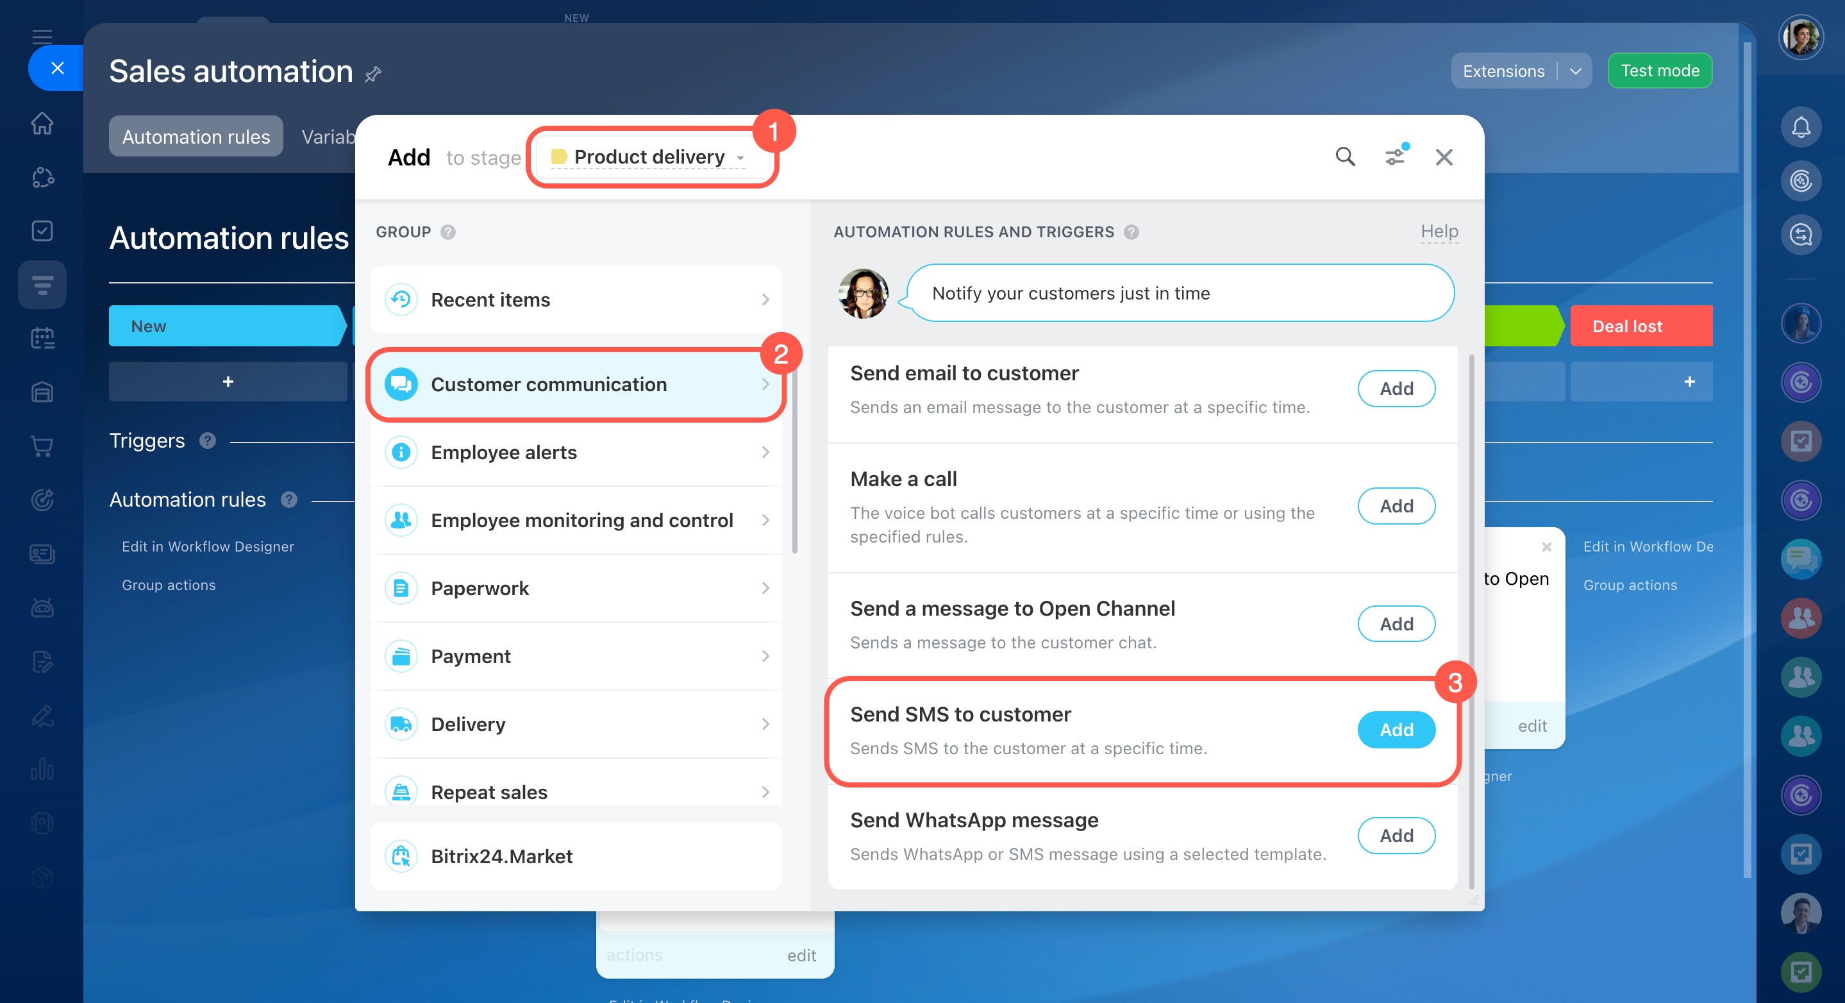Screen dimensions: 1845x1003
Task: Click the calendar icon in left sidebar
Action: (42, 338)
